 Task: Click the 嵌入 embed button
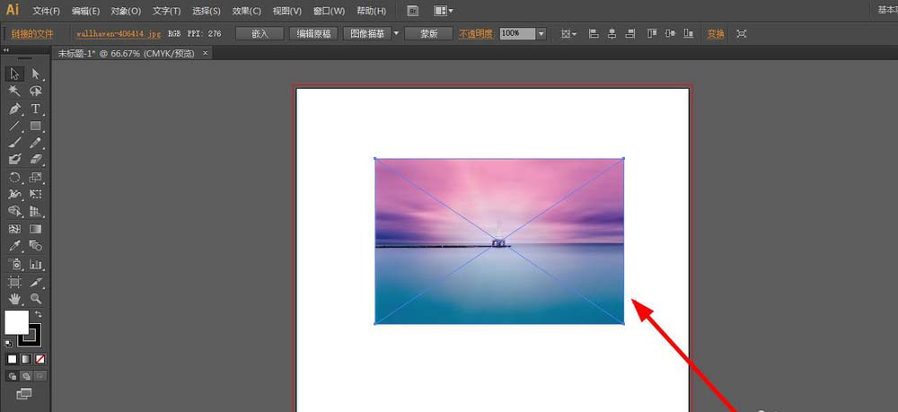(x=260, y=33)
